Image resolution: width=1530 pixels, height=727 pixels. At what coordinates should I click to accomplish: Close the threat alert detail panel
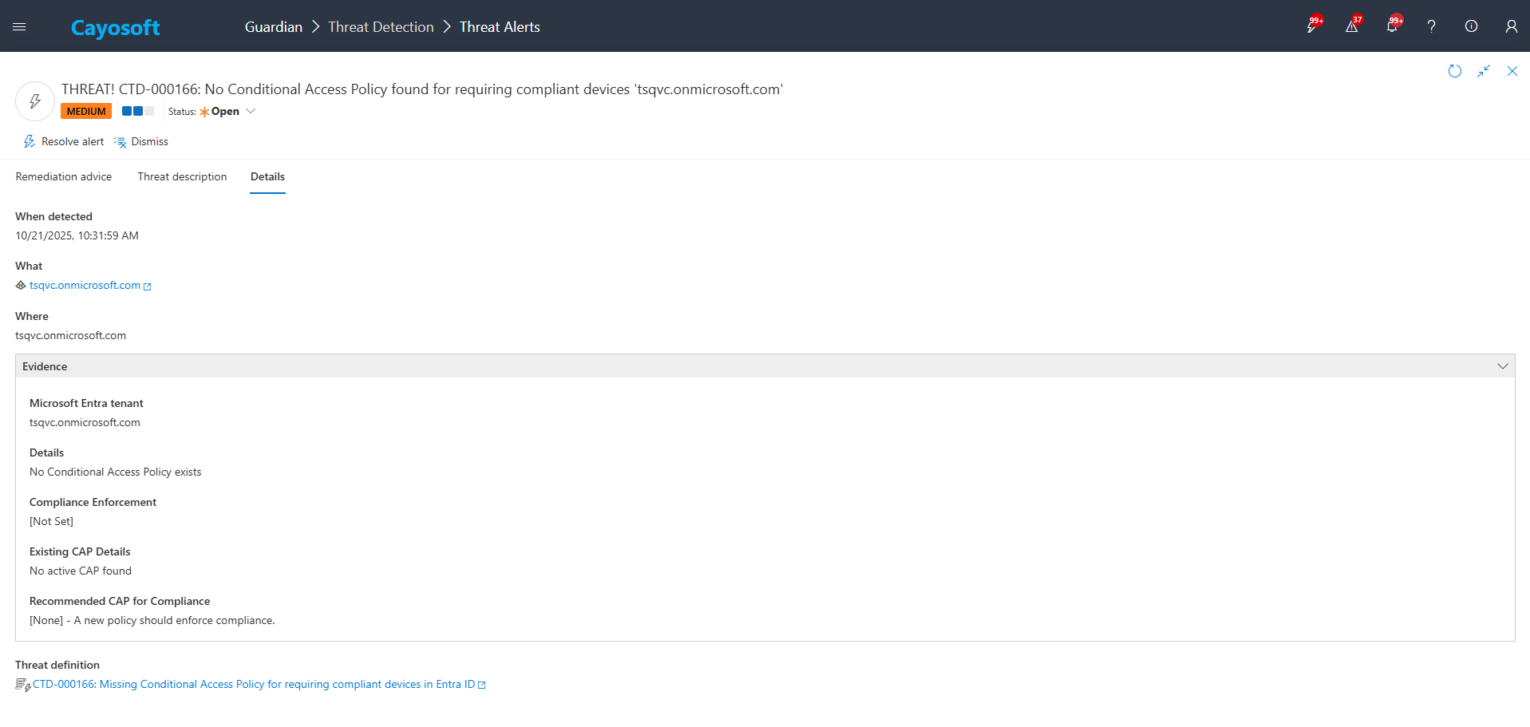(1512, 71)
